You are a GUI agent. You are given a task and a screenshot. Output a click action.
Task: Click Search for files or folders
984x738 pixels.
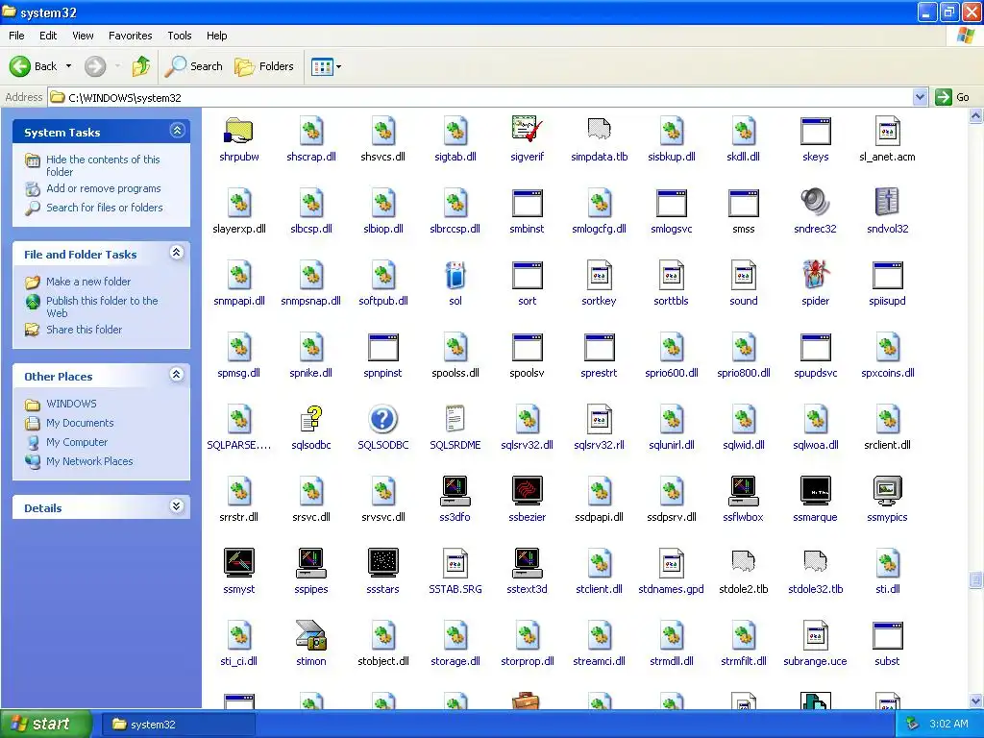click(104, 208)
